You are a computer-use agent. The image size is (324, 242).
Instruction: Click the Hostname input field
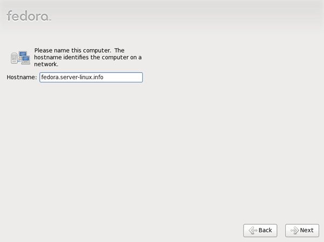(91, 77)
